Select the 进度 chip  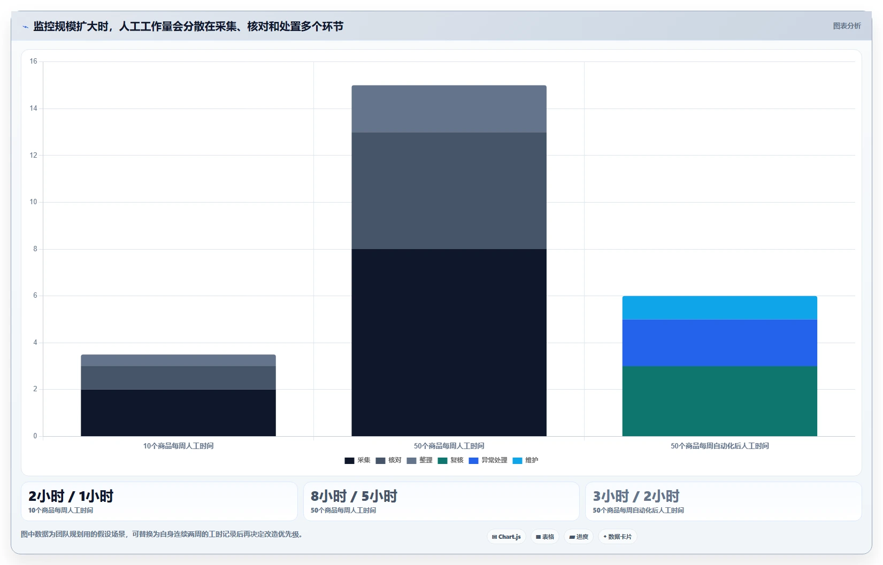[579, 537]
